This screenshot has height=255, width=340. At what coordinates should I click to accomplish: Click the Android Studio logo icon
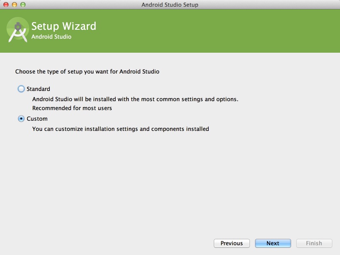pyautogui.click(x=18, y=30)
